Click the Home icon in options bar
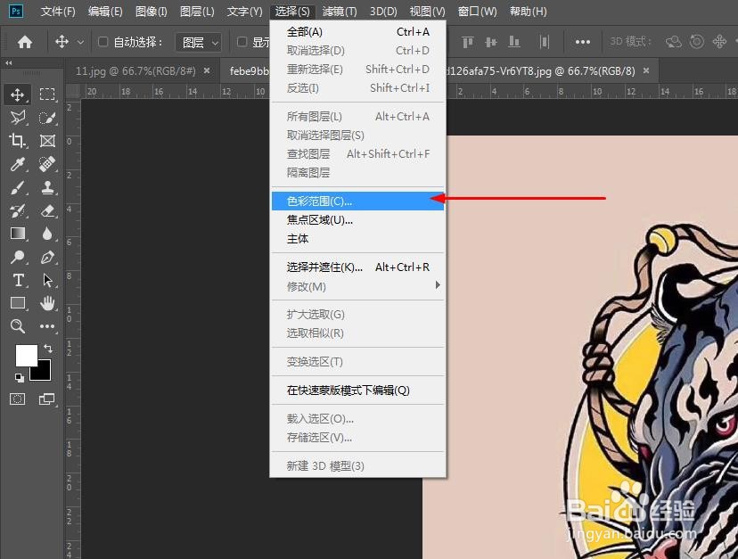 tap(24, 43)
